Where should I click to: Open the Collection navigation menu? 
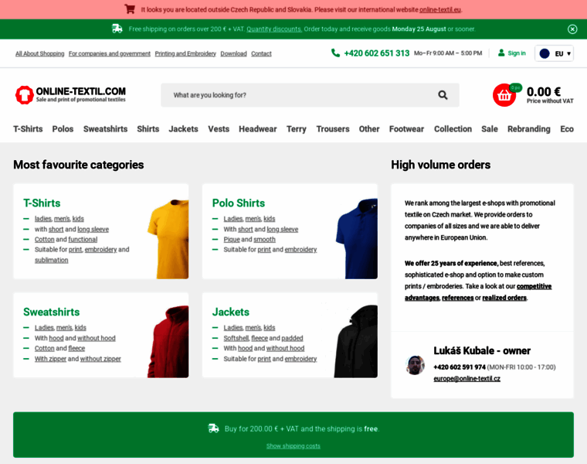453,129
